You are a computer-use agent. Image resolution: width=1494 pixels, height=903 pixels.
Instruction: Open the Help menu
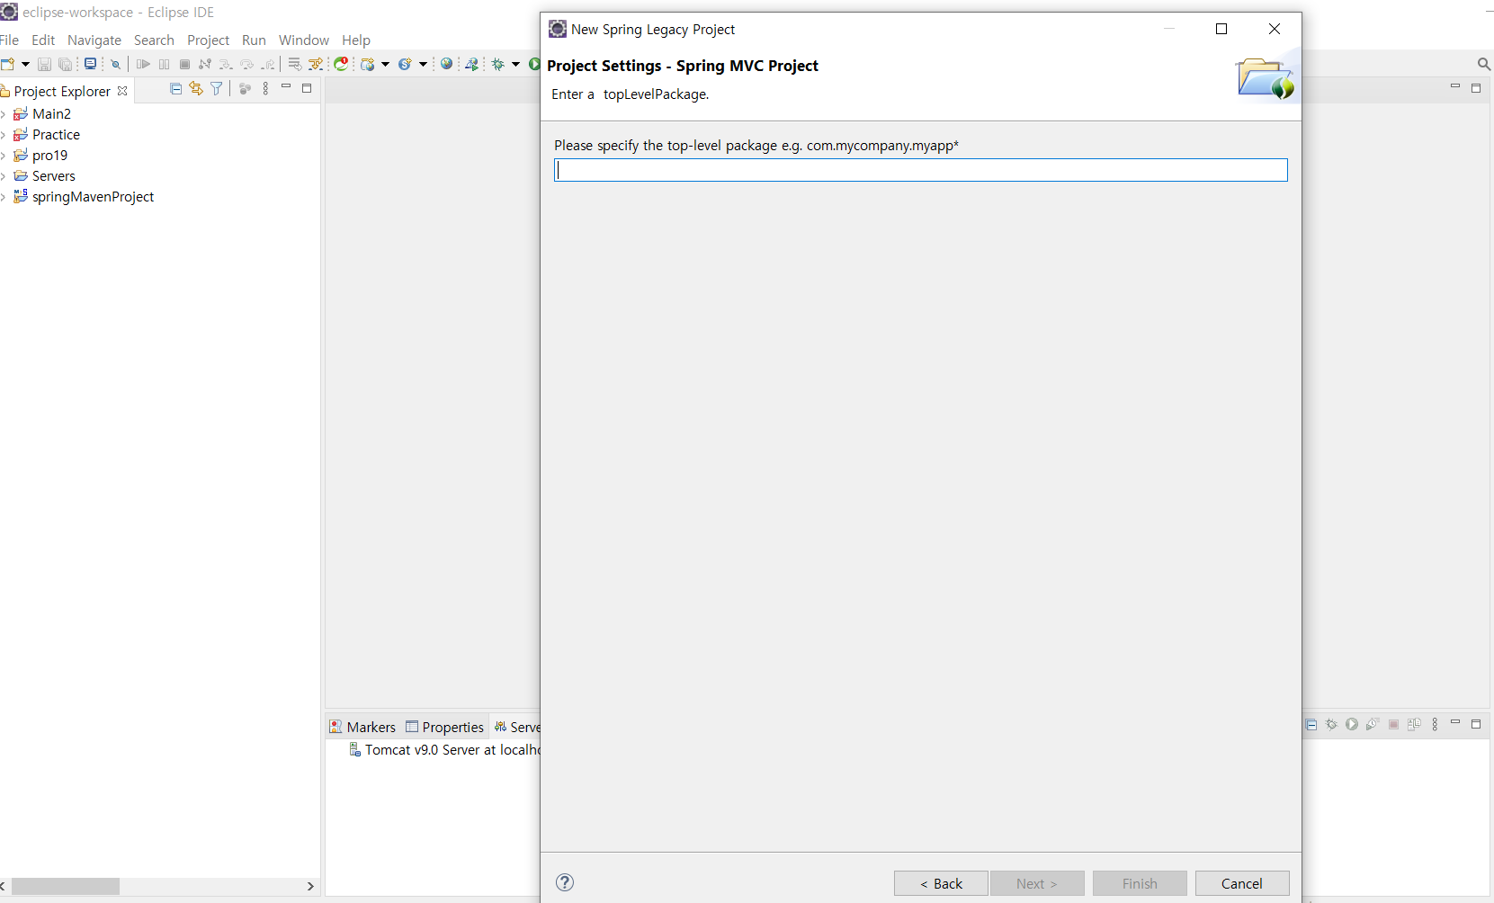356,40
